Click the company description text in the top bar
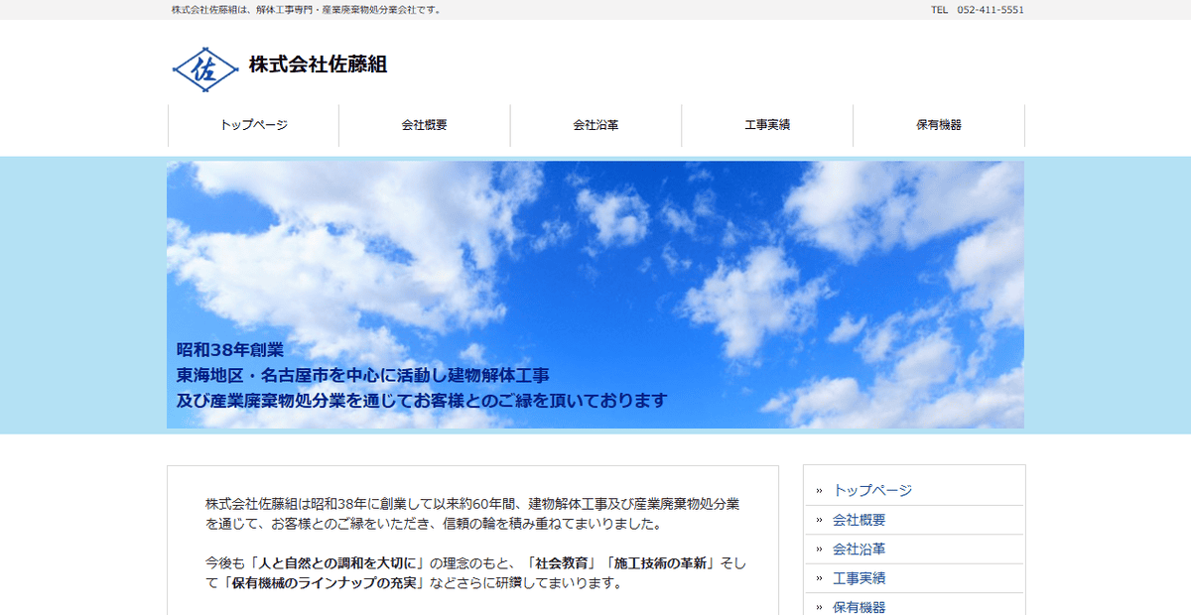The height and width of the screenshot is (615, 1191). 307,10
